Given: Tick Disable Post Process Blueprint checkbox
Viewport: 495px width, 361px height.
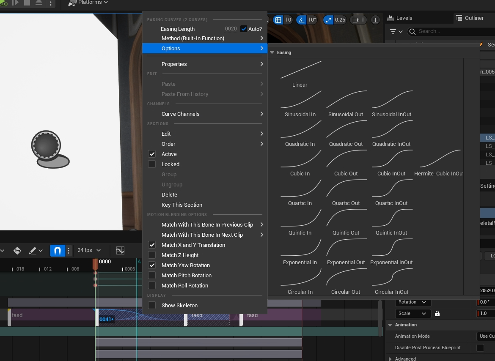Looking at the screenshot, I should click(480, 347).
